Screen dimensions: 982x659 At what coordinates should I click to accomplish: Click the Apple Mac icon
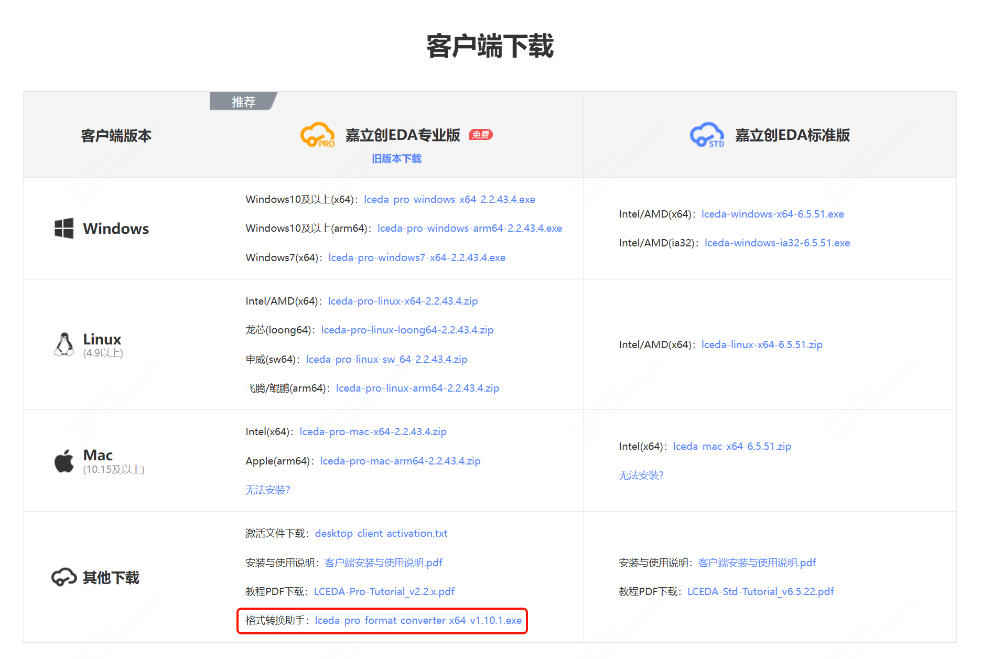tap(64, 461)
